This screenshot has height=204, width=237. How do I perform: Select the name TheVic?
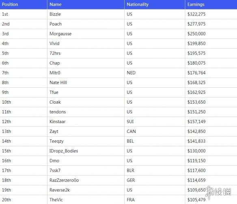[x=56, y=200]
